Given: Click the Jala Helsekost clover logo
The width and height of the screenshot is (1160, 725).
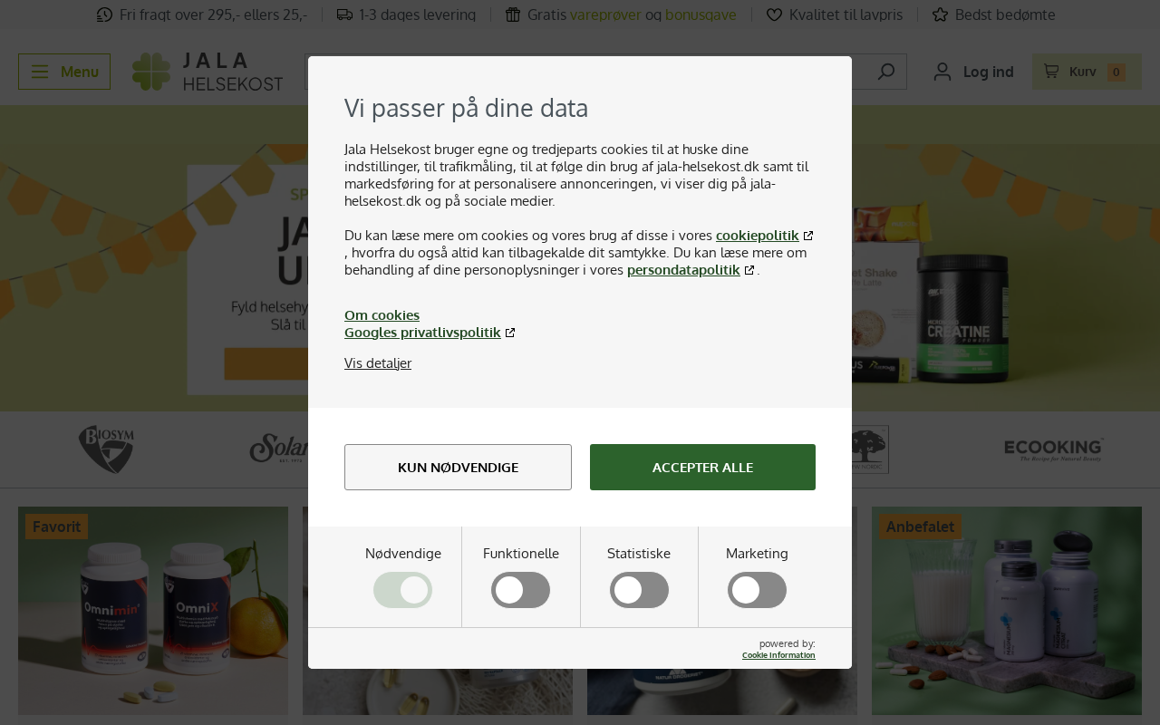Looking at the screenshot, I should [x=150, y=72].
